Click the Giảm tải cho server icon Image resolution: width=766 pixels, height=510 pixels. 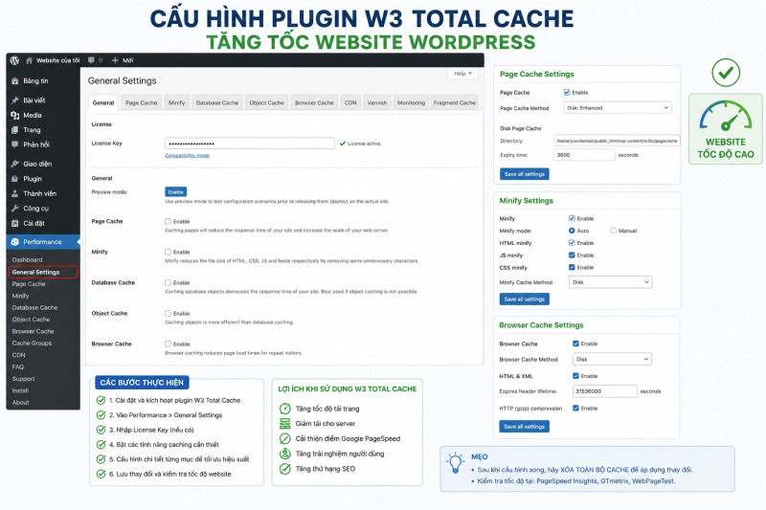(284, 424)
